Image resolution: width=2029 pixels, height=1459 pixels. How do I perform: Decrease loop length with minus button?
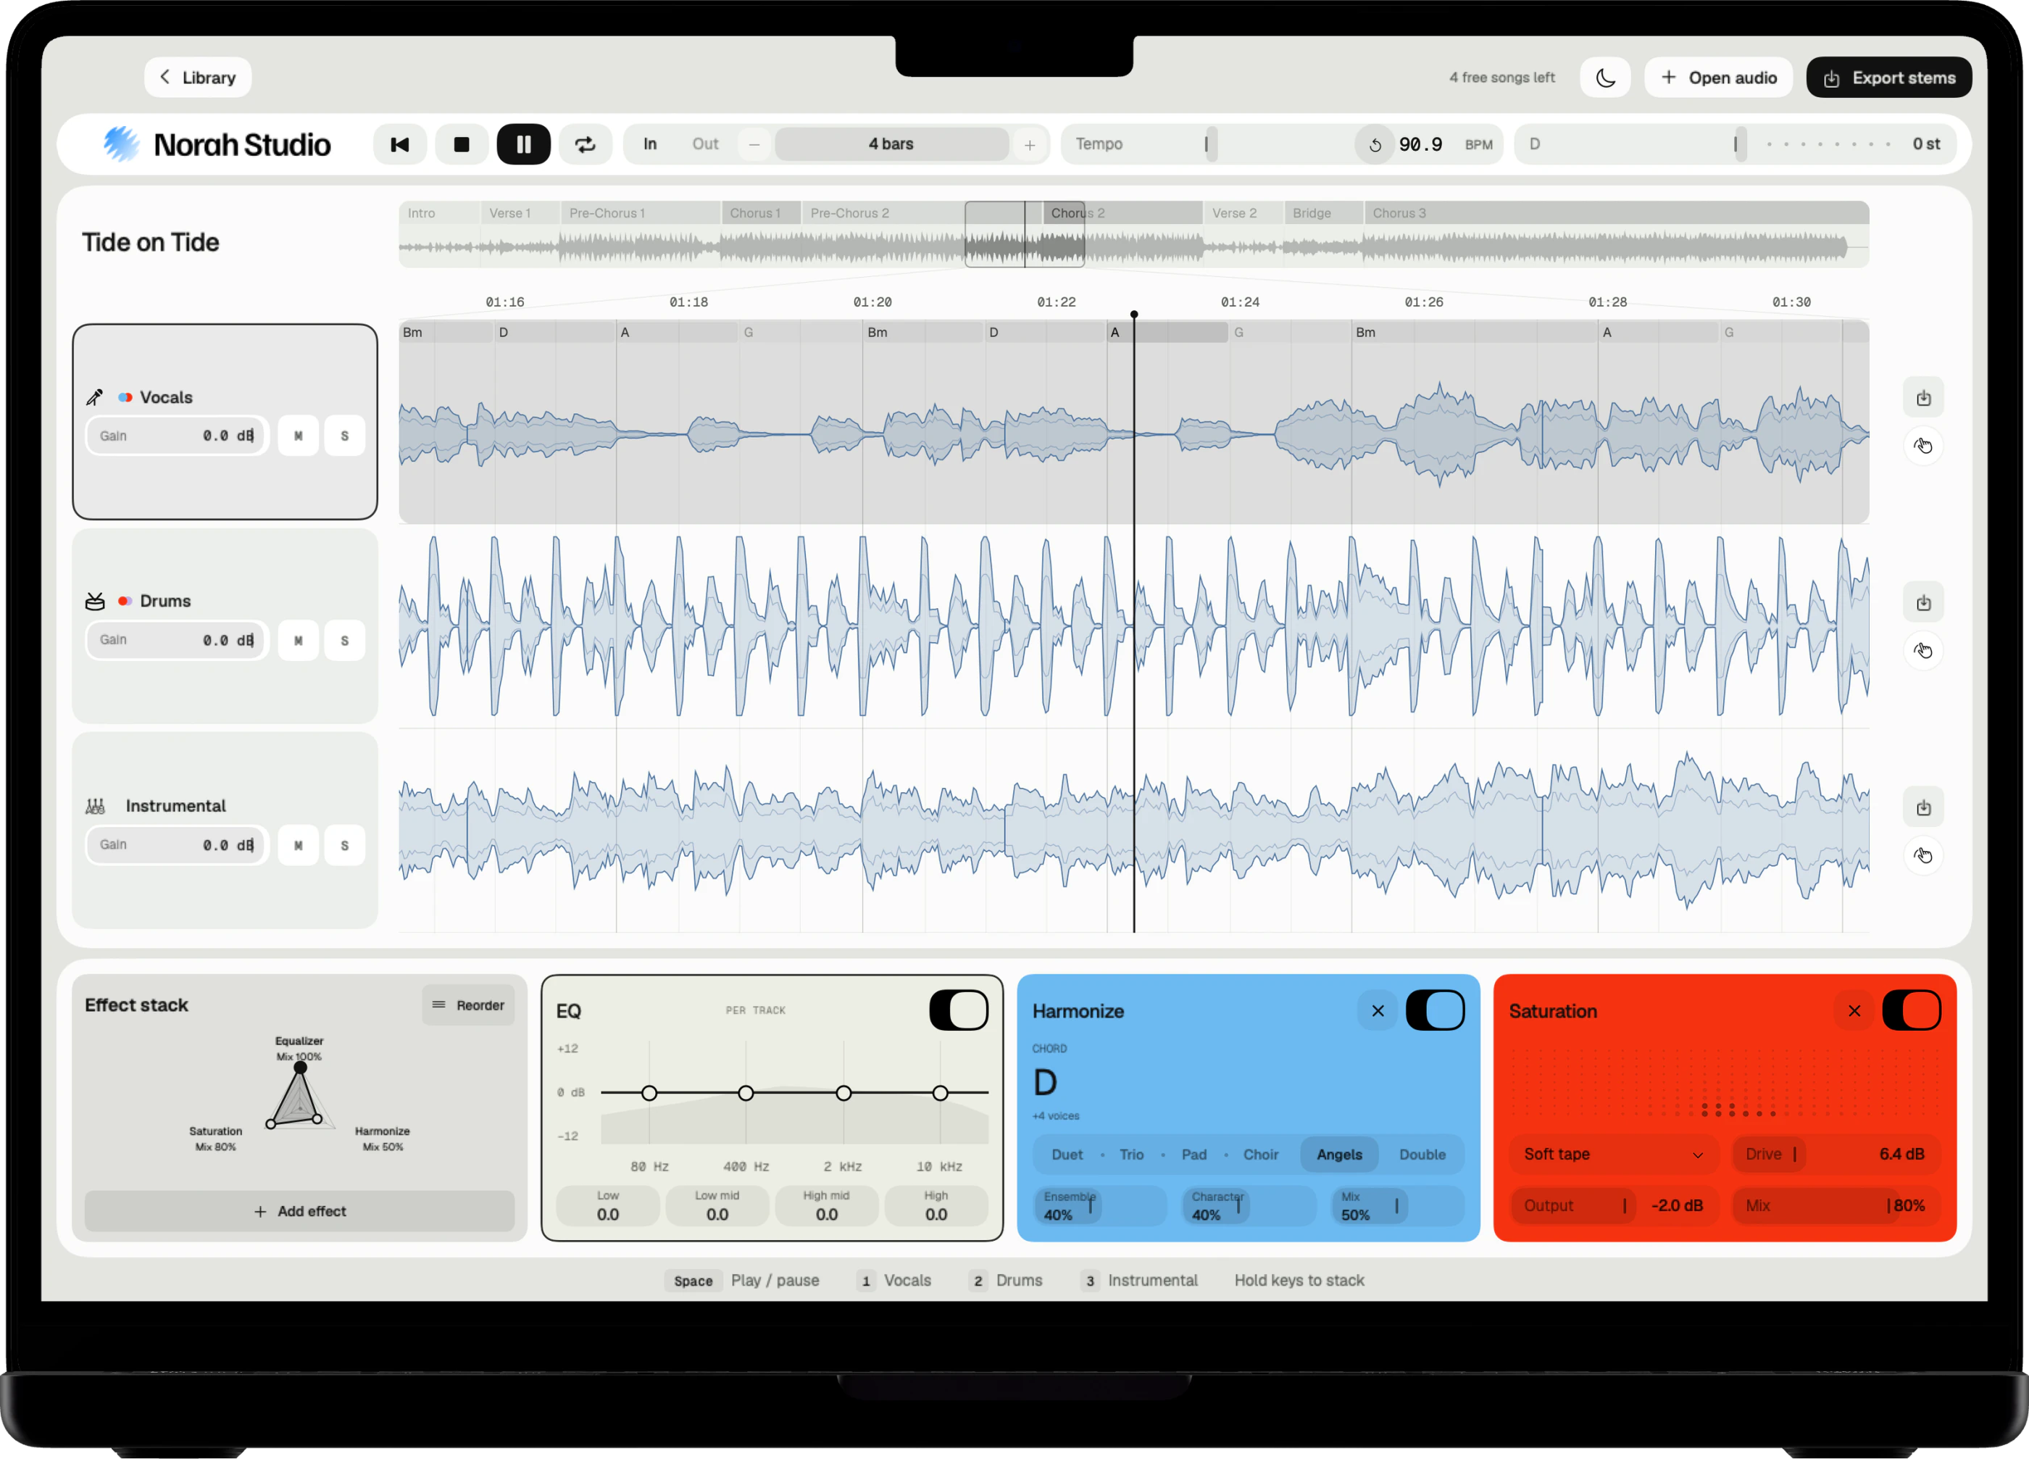pos(754,145)
